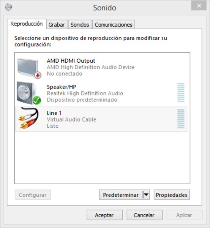Click the Speaker/HP speaker icon
This screenshot has height=228, width=210.
pos(28,93)
